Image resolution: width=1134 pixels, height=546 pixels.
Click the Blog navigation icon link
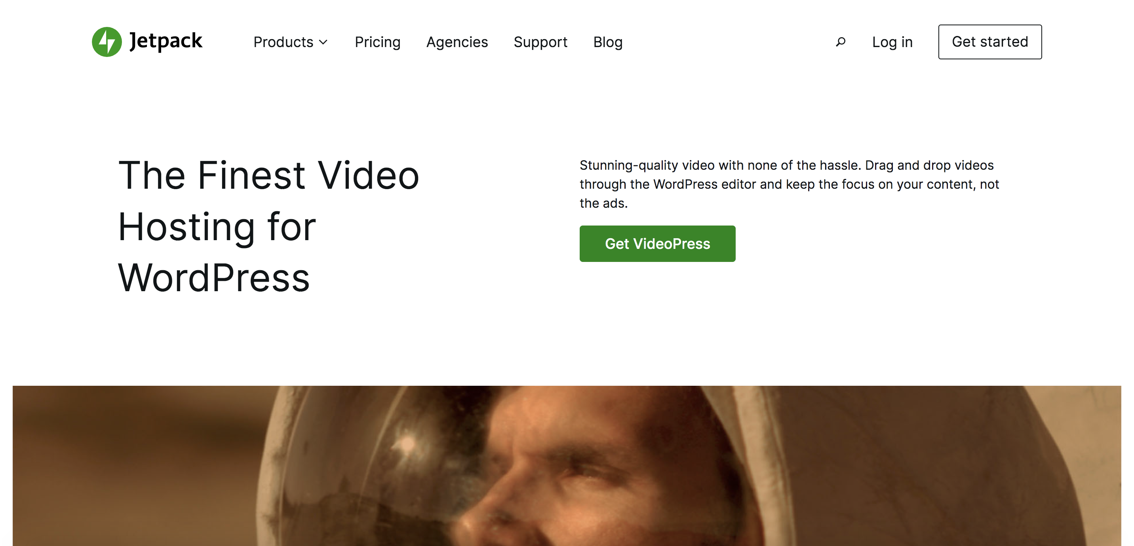tap(607, 41)
